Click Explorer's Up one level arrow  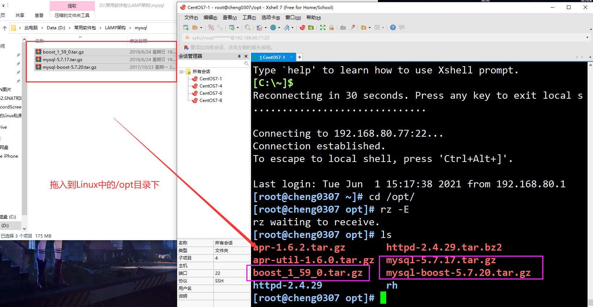pos(5,28)
